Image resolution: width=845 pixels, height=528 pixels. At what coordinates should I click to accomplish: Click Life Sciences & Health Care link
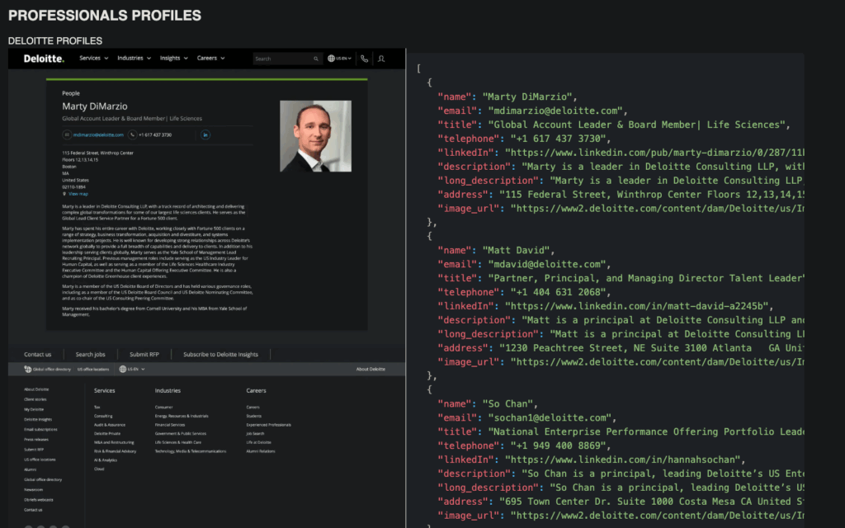178,442
